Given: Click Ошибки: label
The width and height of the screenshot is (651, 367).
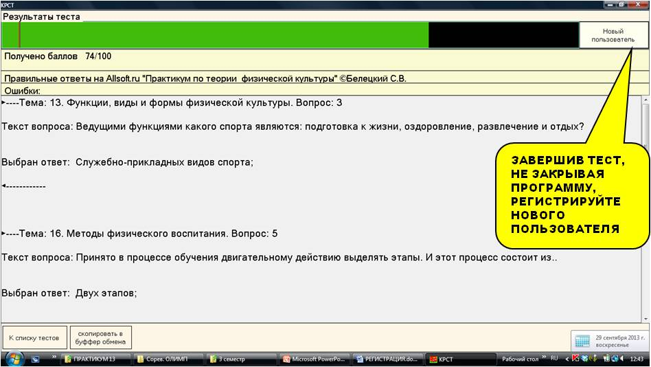Looking at the screenshot, I should (22, 91).
